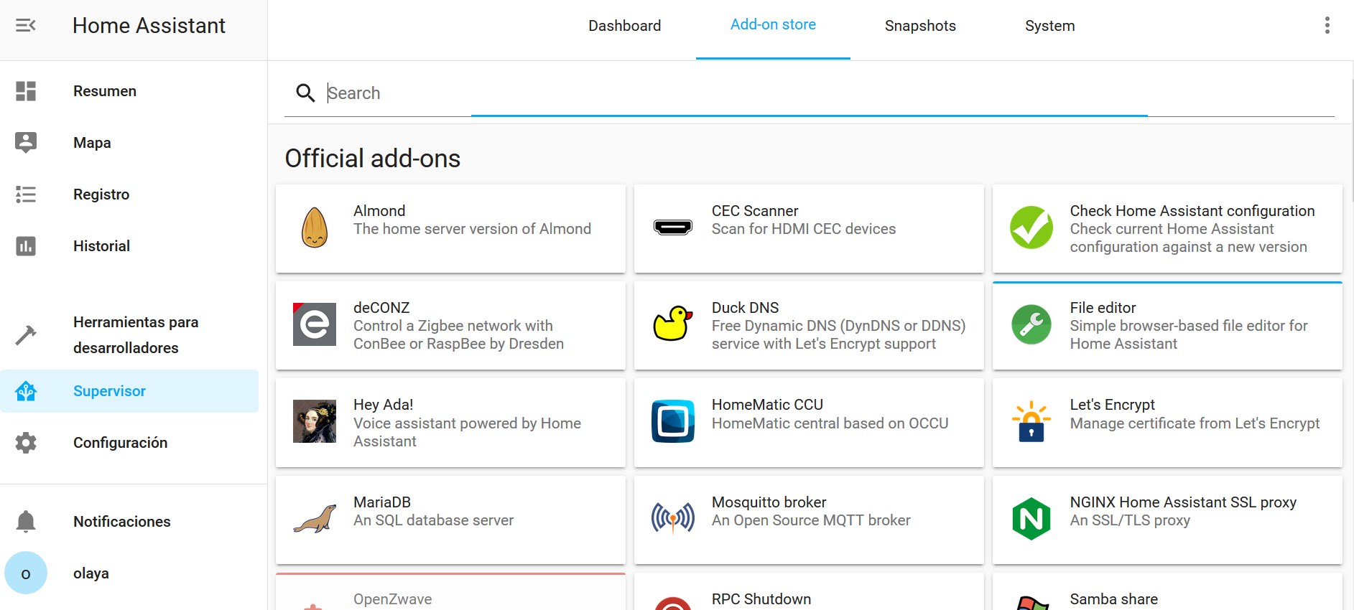Collapse the sidebar with the menu icon
1354x610 pixels.
[x=26, y=26]
